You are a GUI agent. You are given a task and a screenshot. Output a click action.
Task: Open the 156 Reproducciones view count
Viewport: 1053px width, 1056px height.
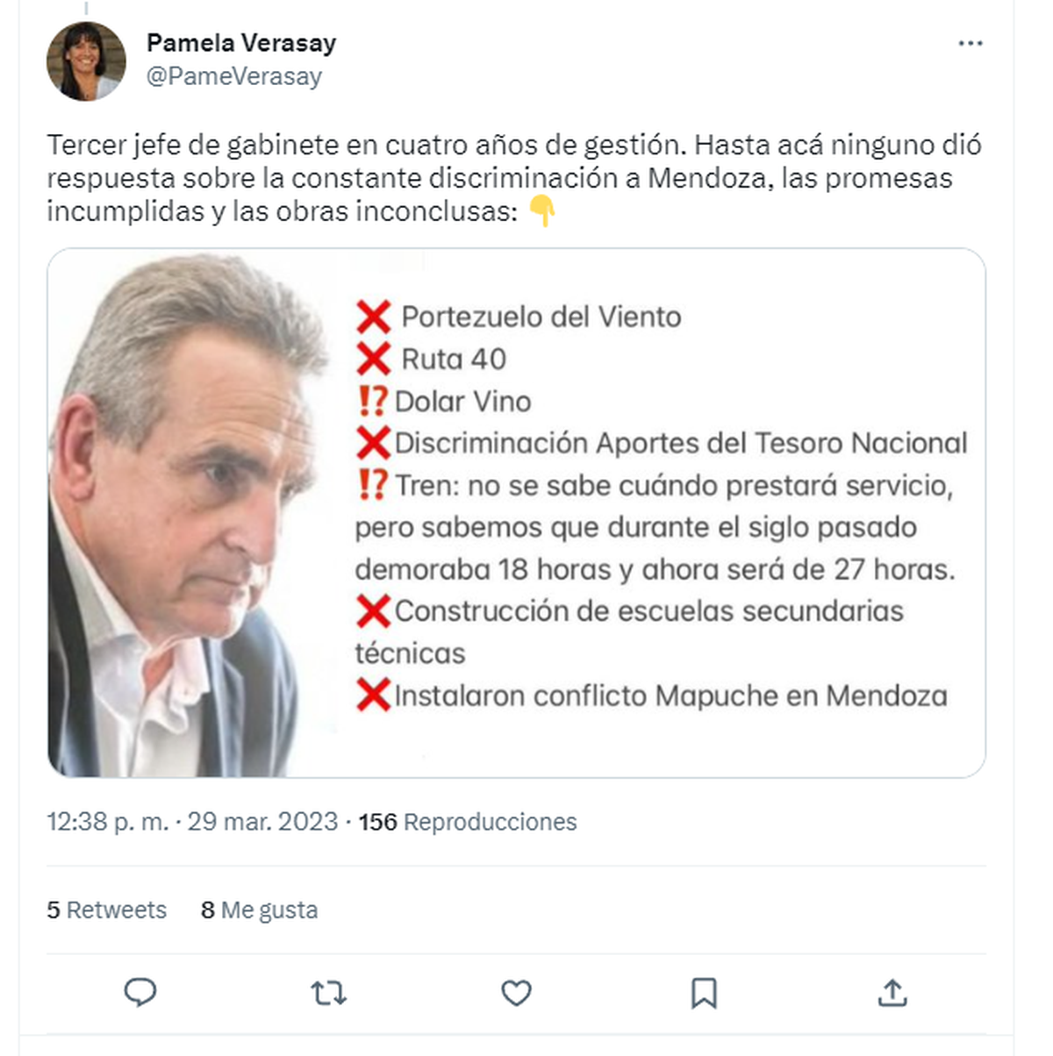[x=468, y=822]
